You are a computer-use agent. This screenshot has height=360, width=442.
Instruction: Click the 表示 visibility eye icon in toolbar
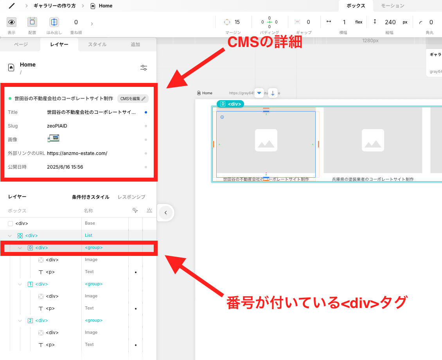coord(11,23)
